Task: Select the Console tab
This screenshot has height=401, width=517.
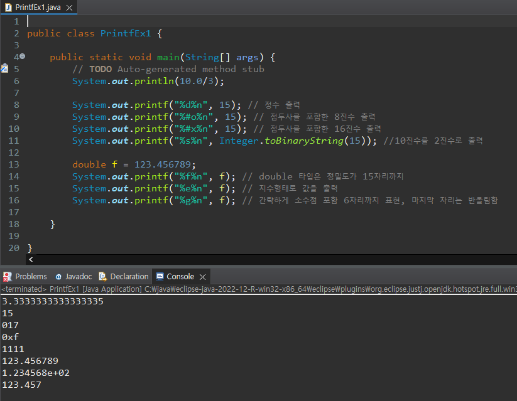Action: [179, 276]
